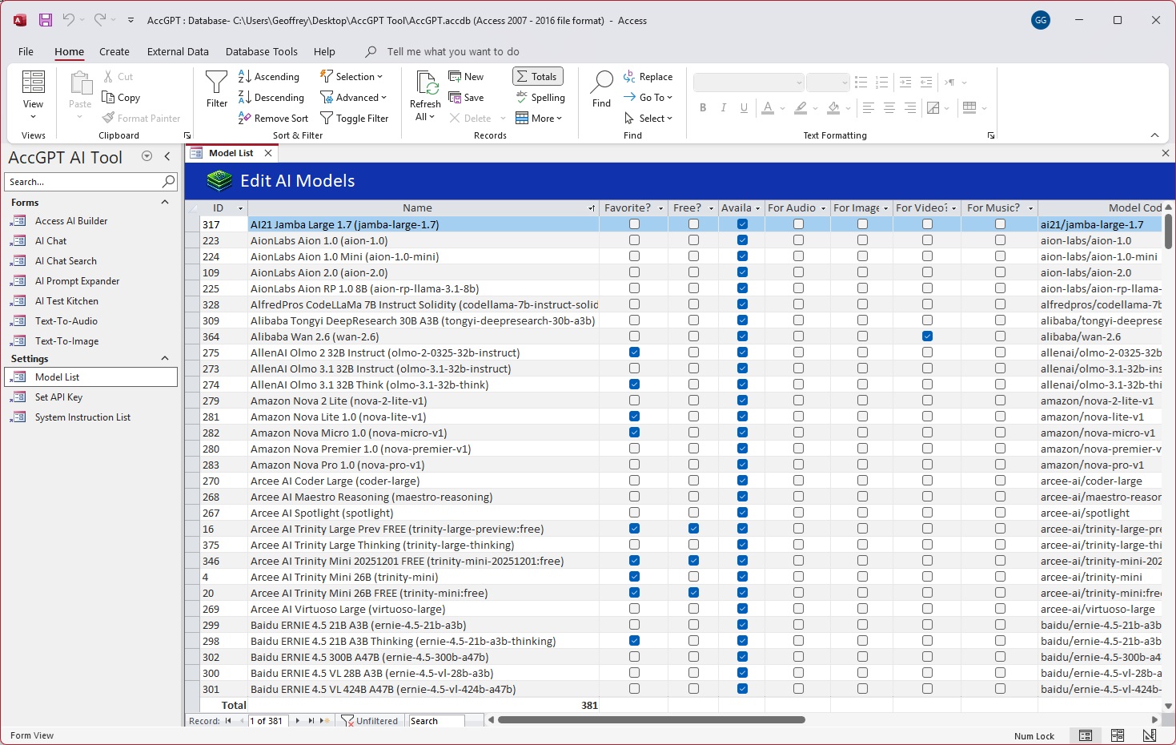This screenshot has height=745, width=1176.
Task: Click the Find binoculars icon
Action: coord(601,82)
